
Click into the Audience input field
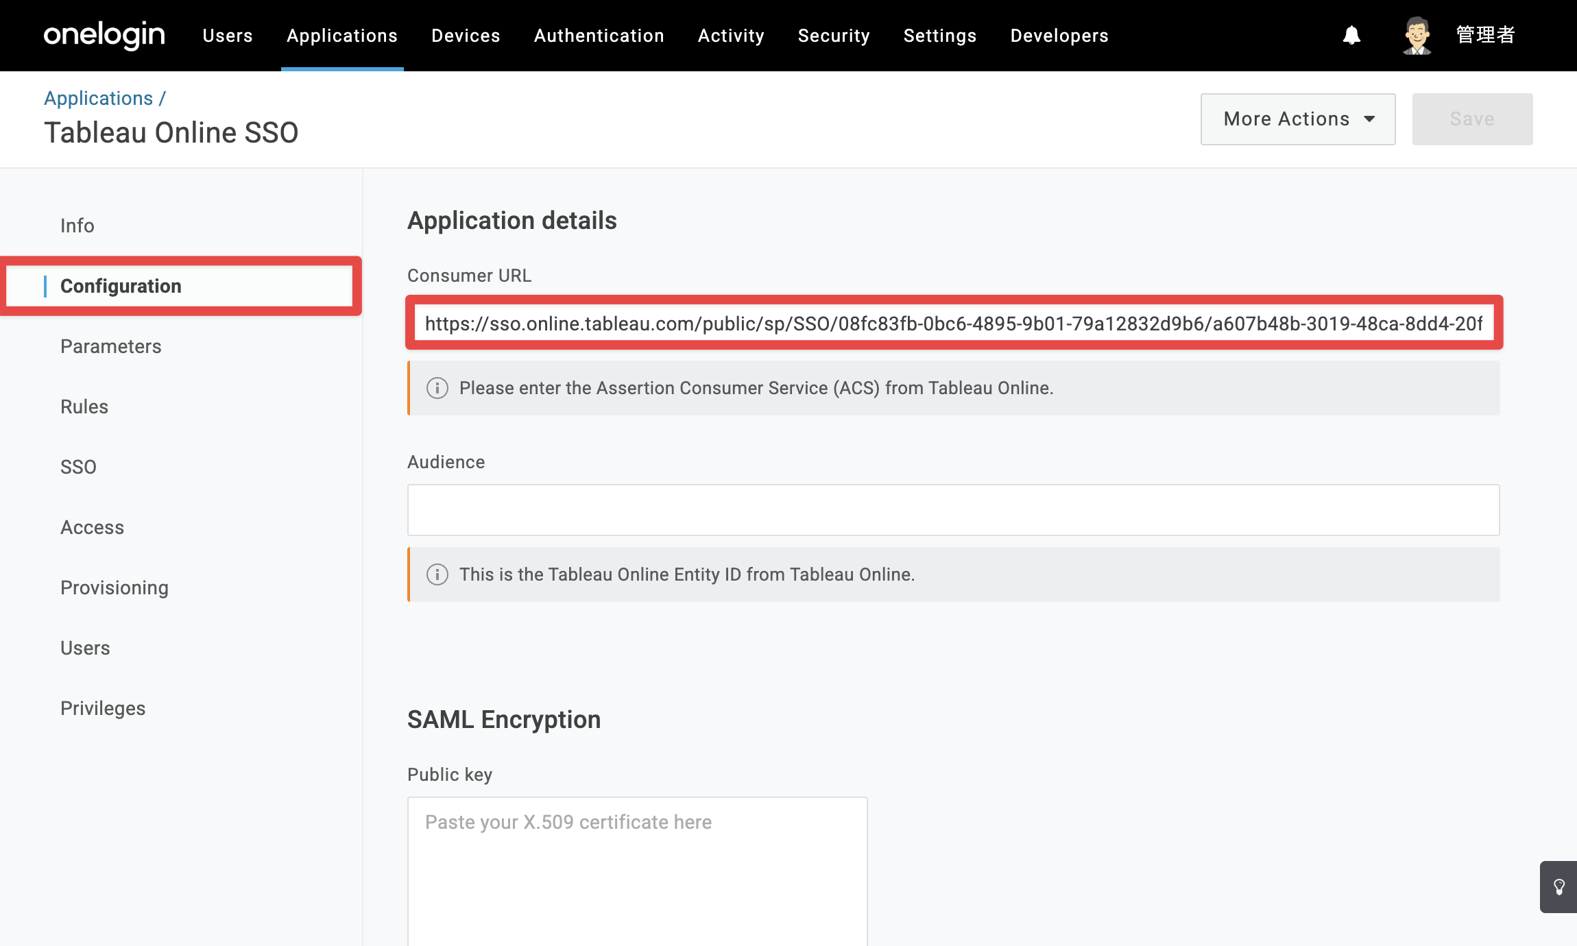click(x=954, y=510)
